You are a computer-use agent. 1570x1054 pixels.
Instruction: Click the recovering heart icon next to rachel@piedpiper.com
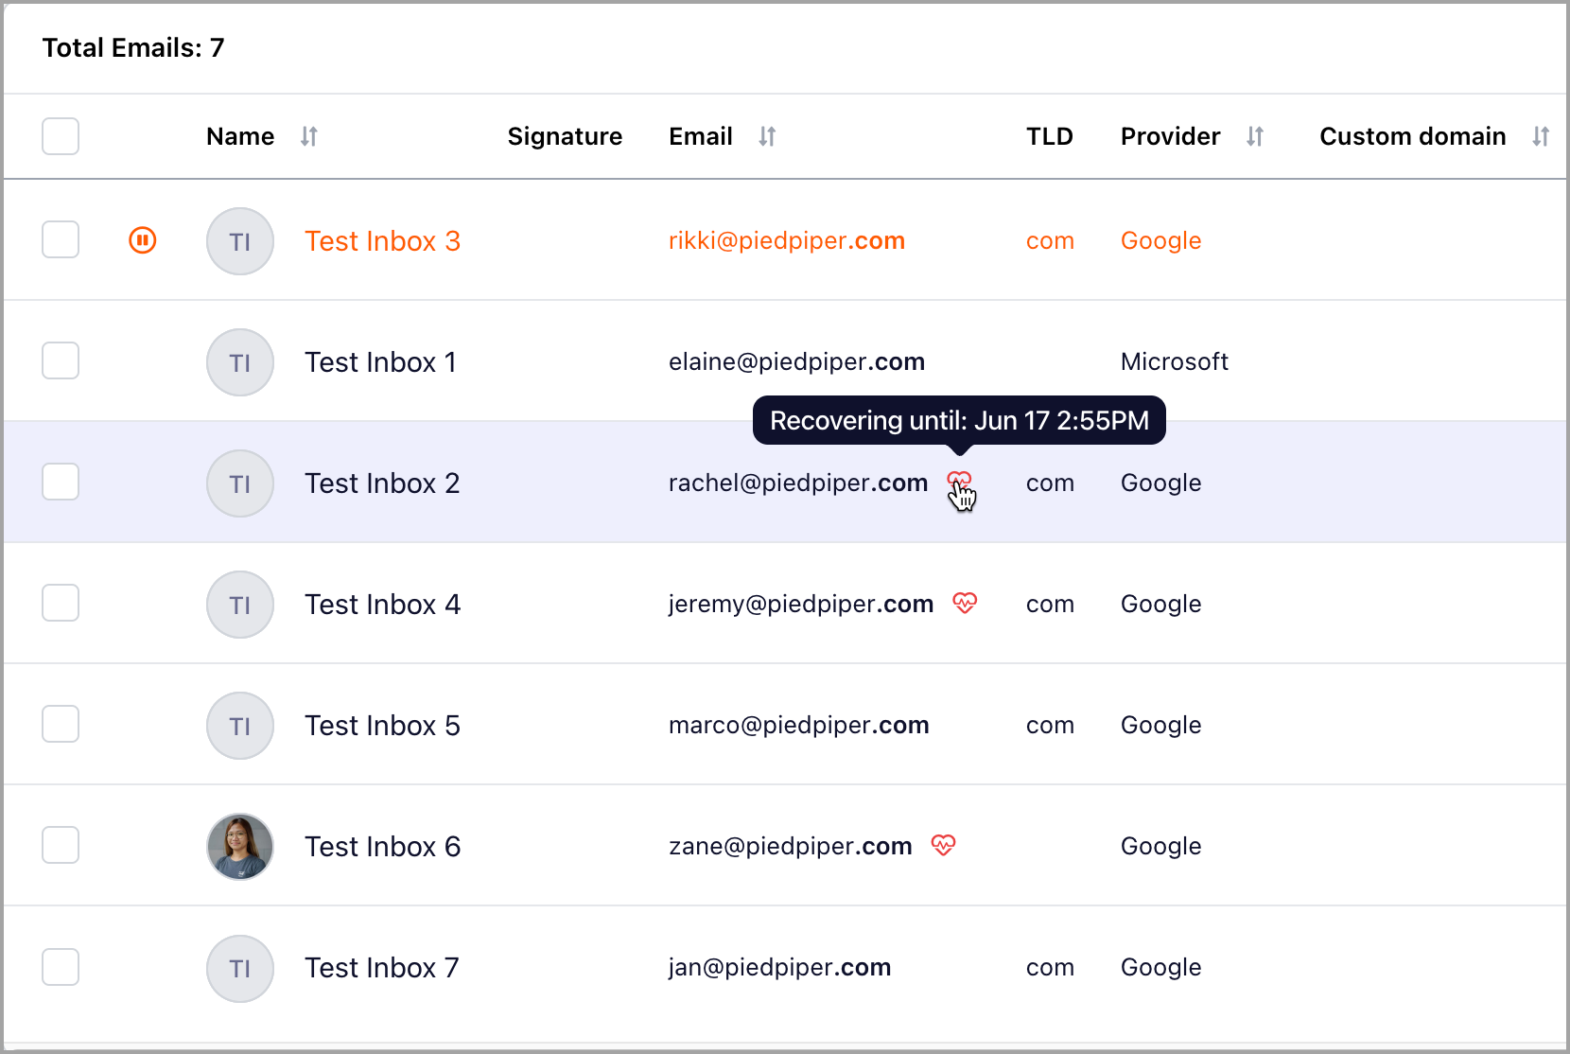click(959, 482)
